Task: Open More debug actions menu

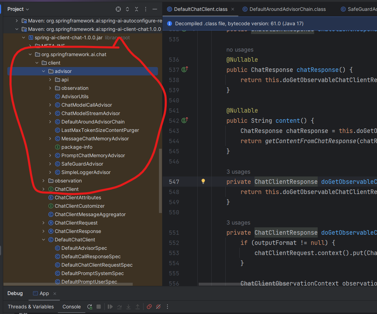Action: (x=167, y=307)
